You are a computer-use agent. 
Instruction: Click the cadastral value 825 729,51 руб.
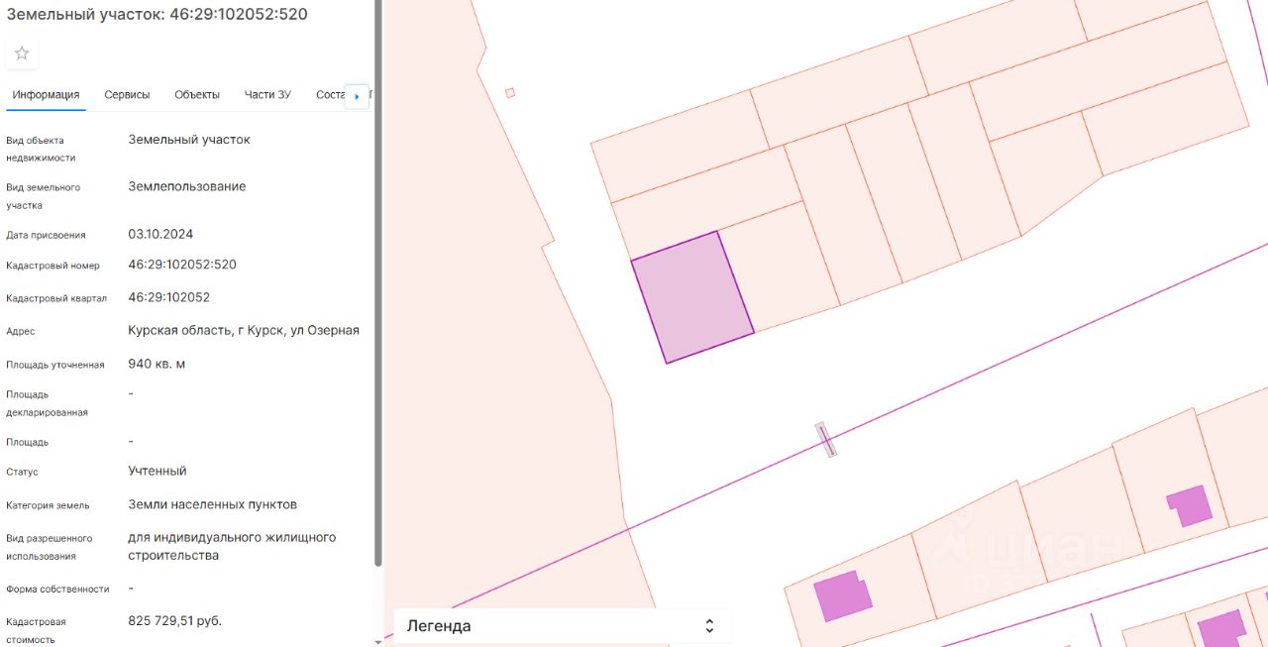coord(175,621)
